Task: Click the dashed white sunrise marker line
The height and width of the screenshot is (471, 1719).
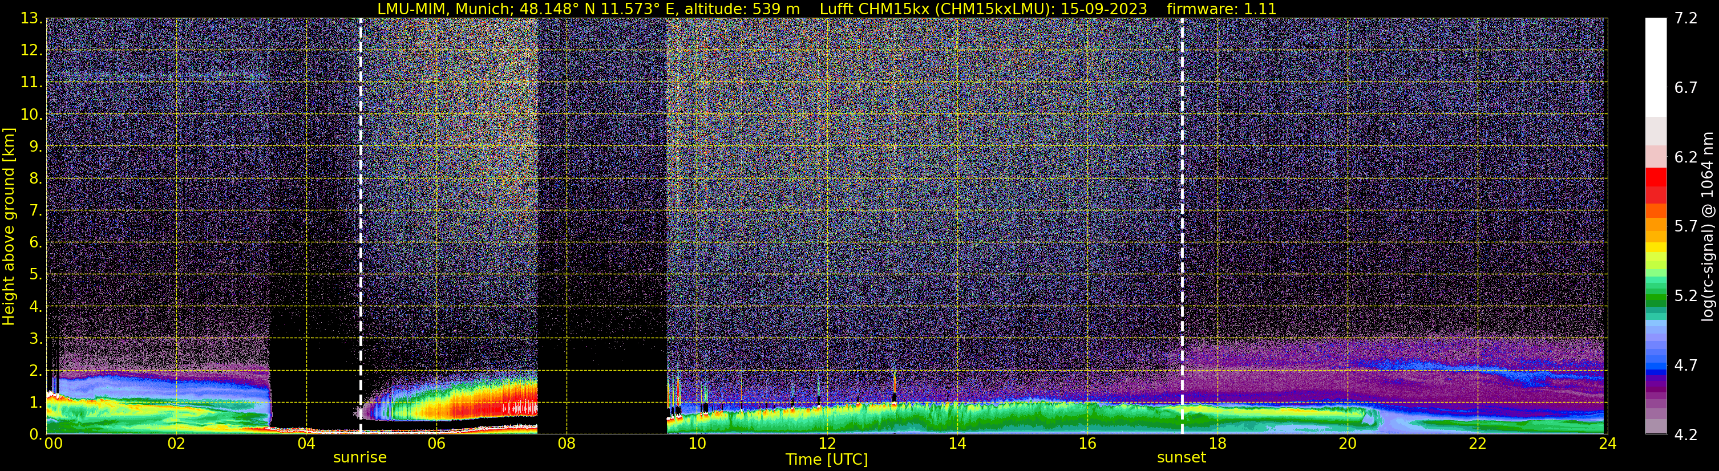Action: [361, 225]
